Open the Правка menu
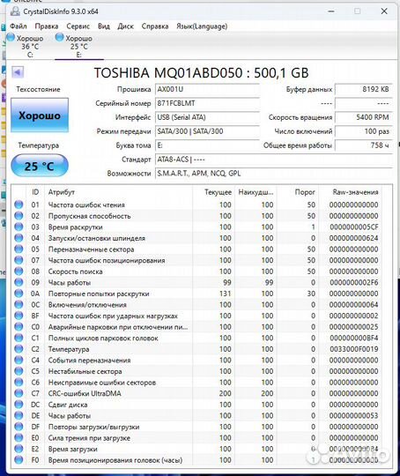 click(47, 26)
